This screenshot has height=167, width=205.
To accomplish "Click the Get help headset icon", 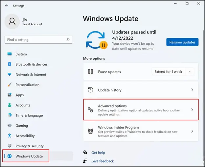I will (x=85, y=153).
